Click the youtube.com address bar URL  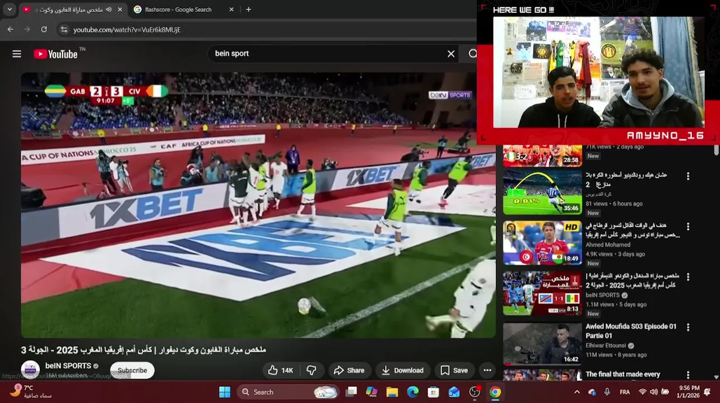(127, 30)
